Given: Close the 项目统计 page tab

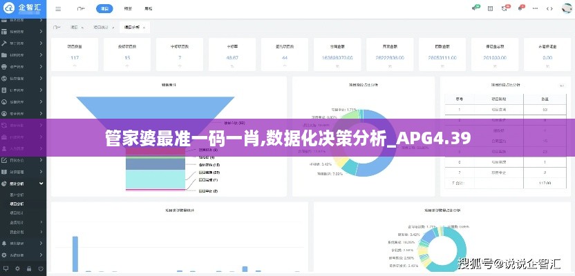Looking at the screenshot, I should pyautogui.click(x=113, y=28).
